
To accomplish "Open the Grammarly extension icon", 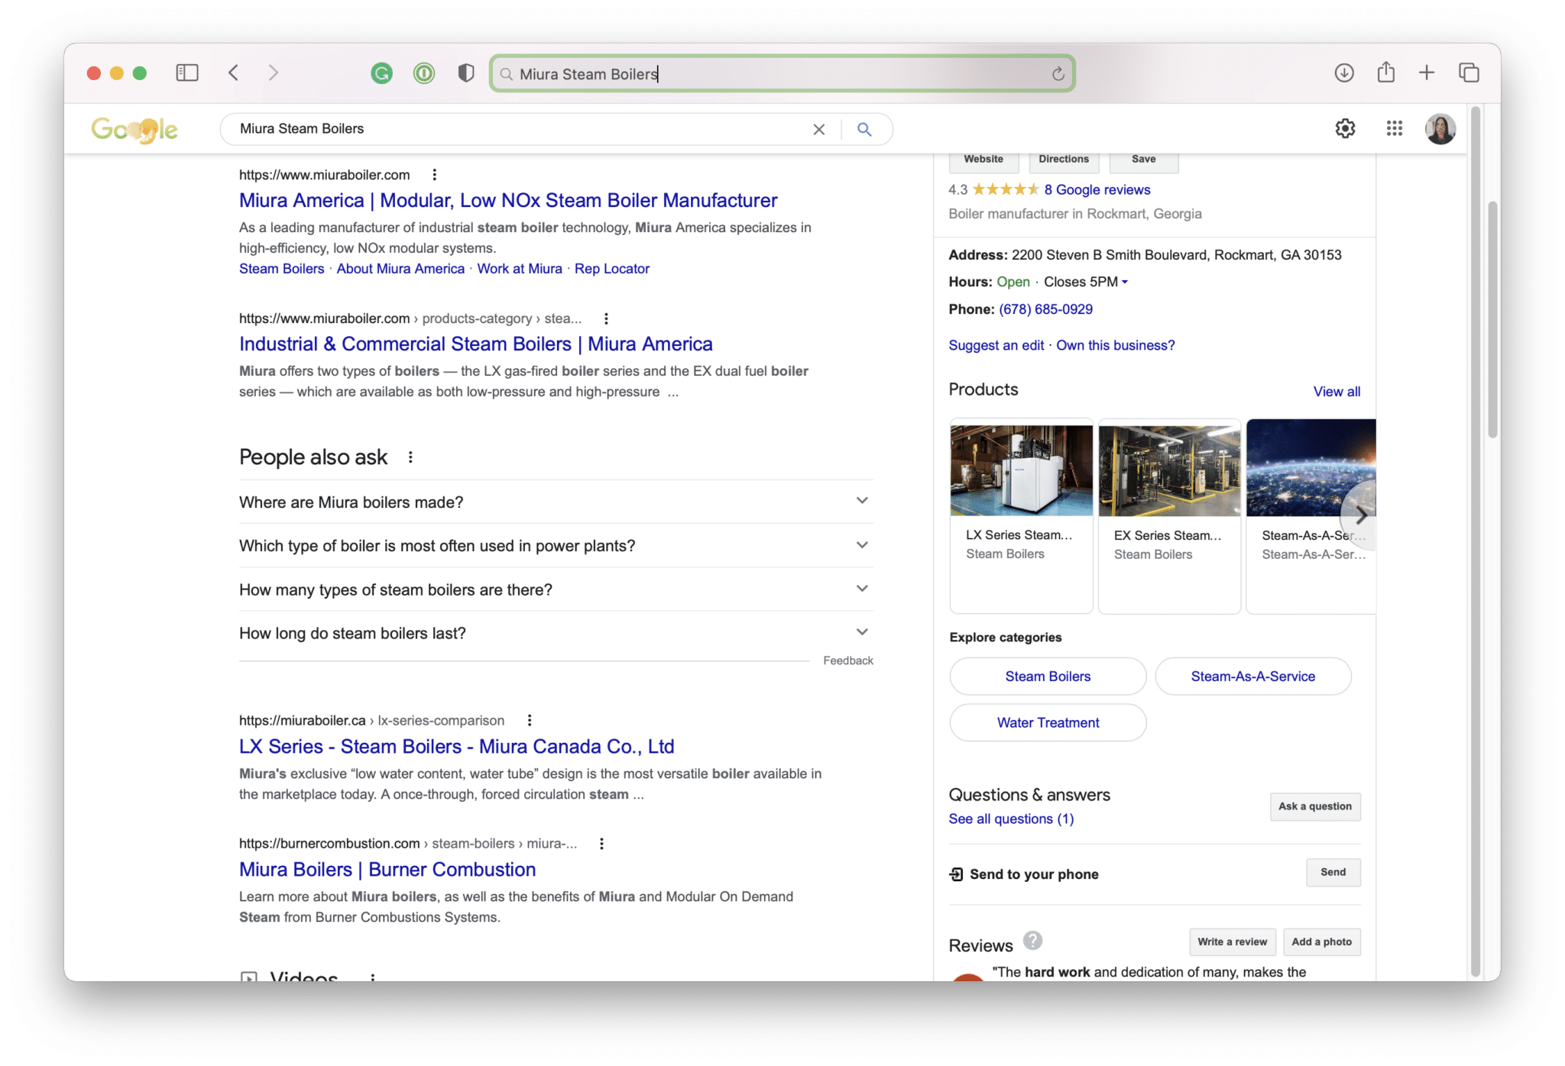I will click(381, 73).
